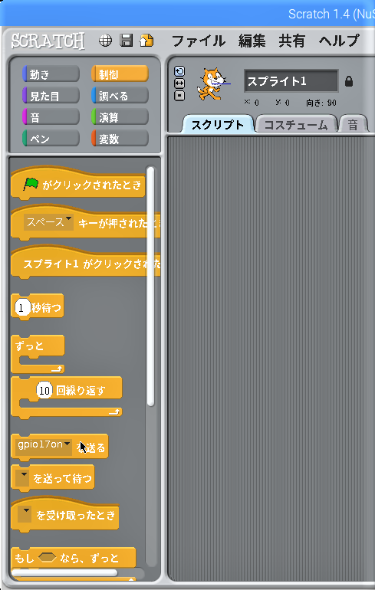Select the 動き block category
Image resolution: width=375 pixels, height=590 pixels.
coord(51,74)
